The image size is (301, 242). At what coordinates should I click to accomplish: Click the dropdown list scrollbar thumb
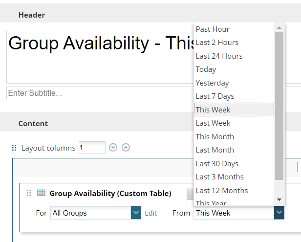tap(279, 105)
